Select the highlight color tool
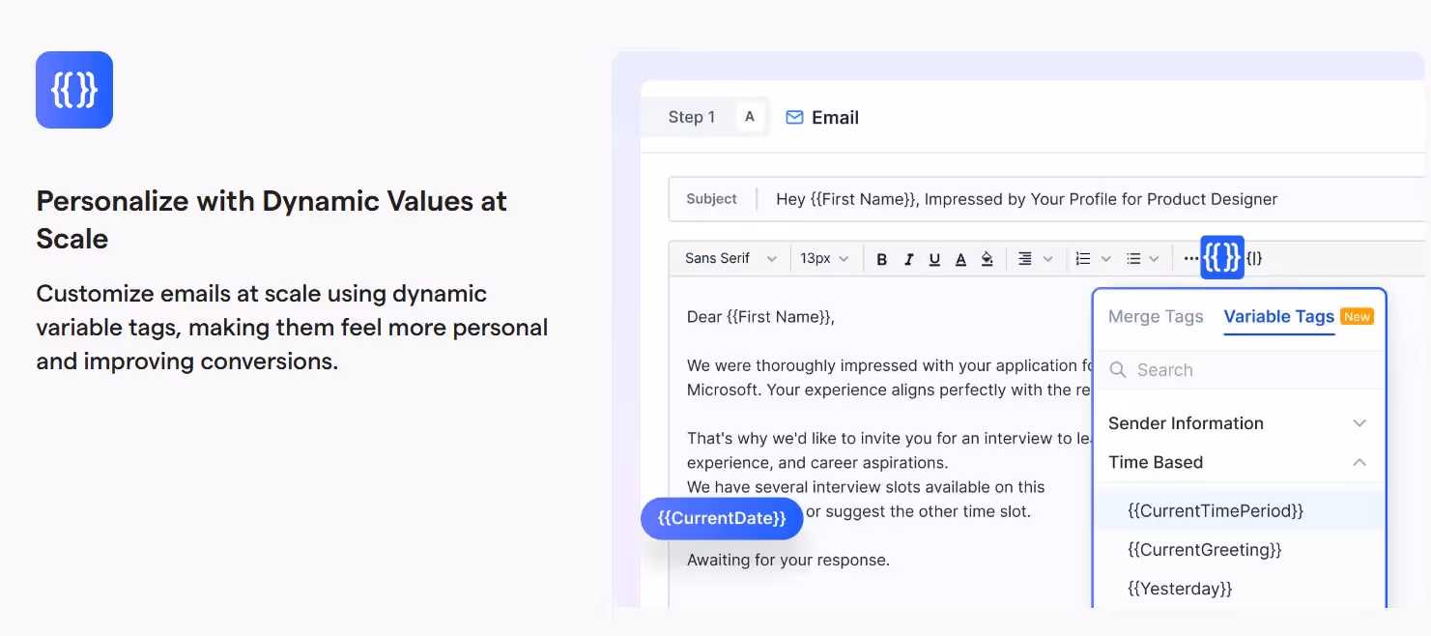The width and height of the screenshot is (1431, 636). point(987,258)
